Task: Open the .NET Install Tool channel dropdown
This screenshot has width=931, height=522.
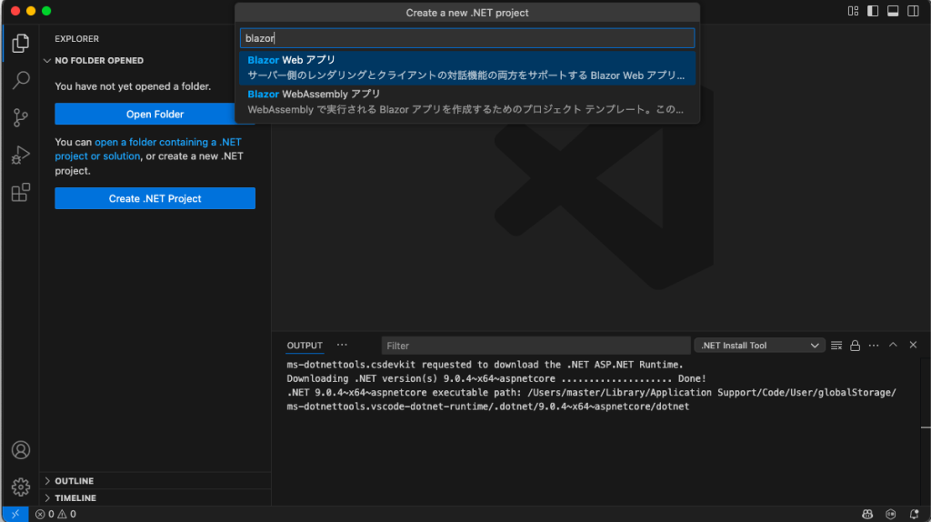Action: [759, 346]
